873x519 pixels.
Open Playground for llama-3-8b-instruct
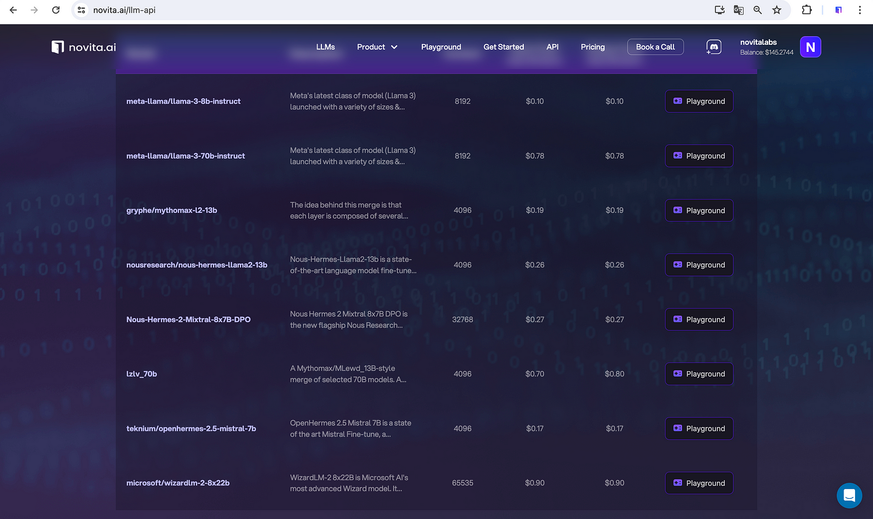[699, 102]
